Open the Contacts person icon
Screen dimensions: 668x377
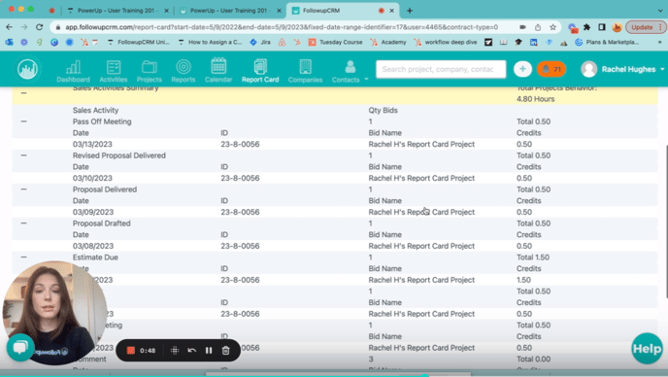(x=350, y=71)
